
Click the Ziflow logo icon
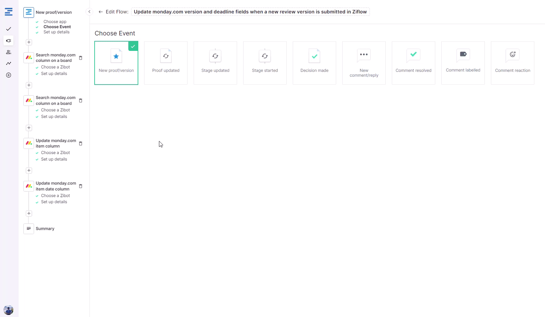click(9, 12)
